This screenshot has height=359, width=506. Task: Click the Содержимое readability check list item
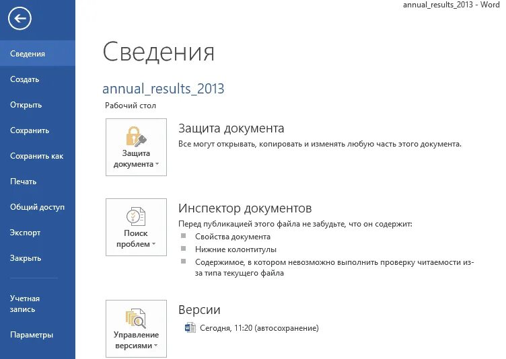(x=334, y=268)
